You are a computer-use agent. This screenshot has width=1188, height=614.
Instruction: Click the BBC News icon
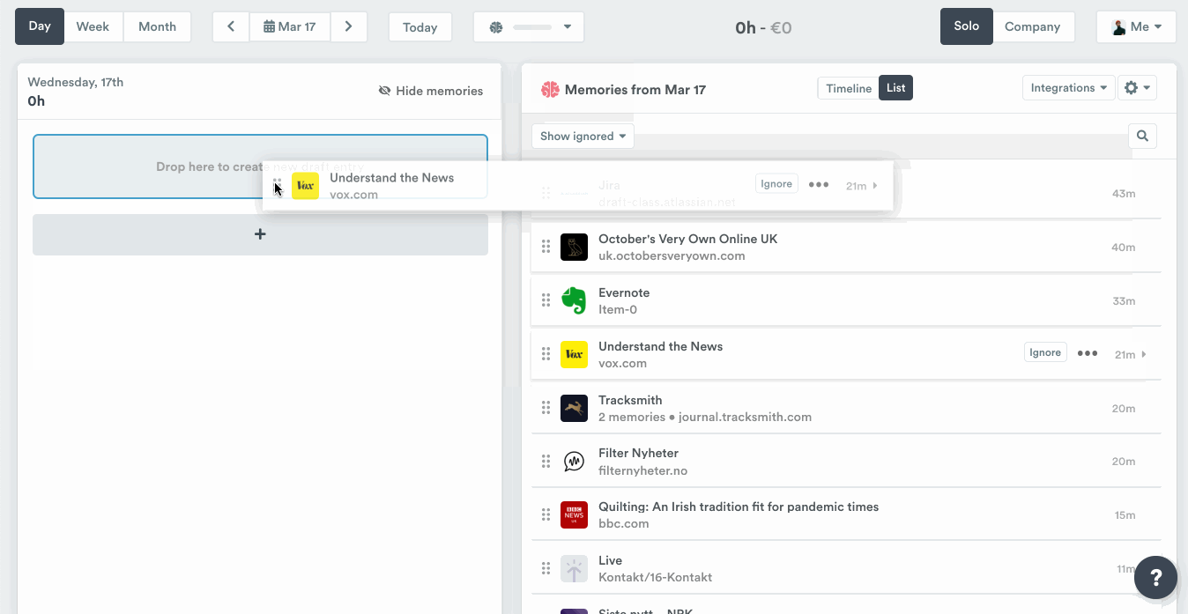coord(574,514)
